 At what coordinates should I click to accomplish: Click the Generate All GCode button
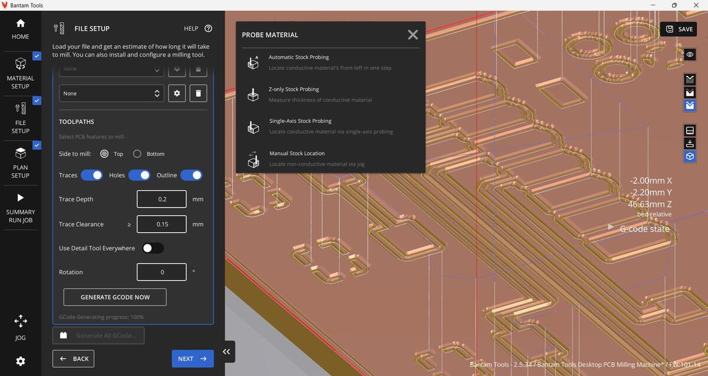point(99,335)
